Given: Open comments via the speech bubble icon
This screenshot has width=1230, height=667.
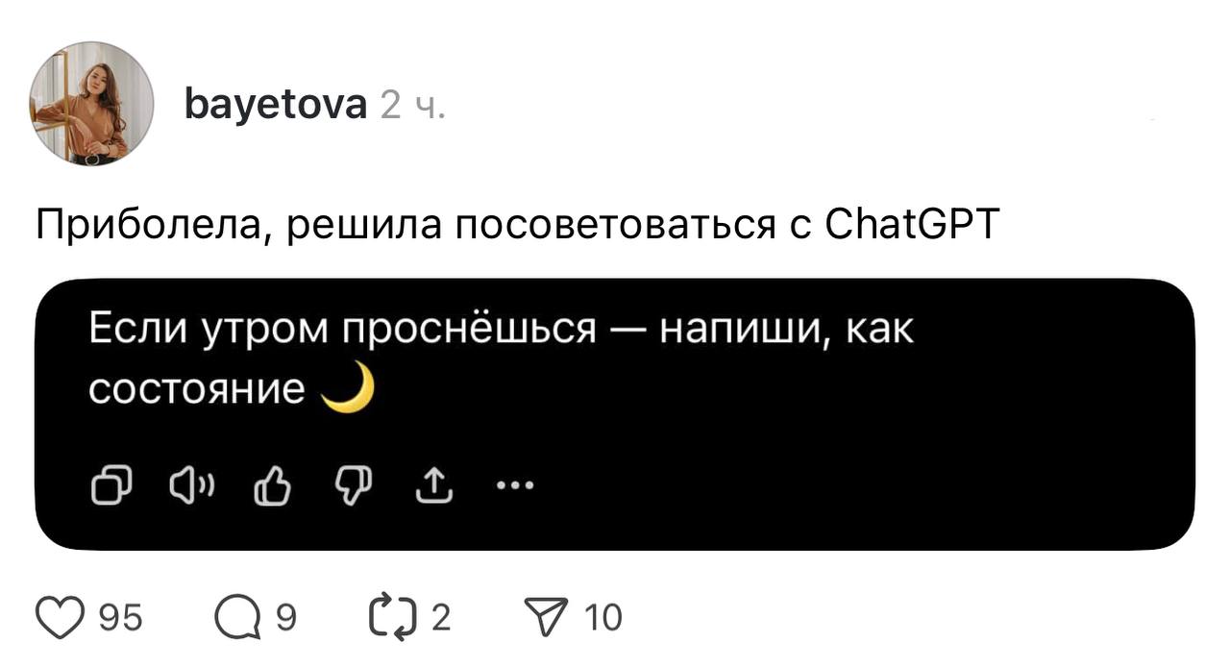Looking at the screenshot, I should point(236,618).
